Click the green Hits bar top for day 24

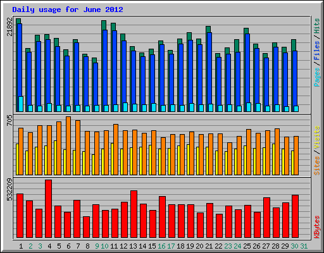coord(237,46)
